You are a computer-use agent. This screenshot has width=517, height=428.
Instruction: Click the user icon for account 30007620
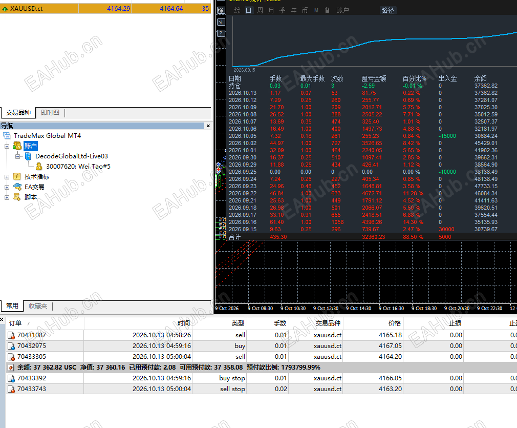pyautogui.click(x=39, y=167)
